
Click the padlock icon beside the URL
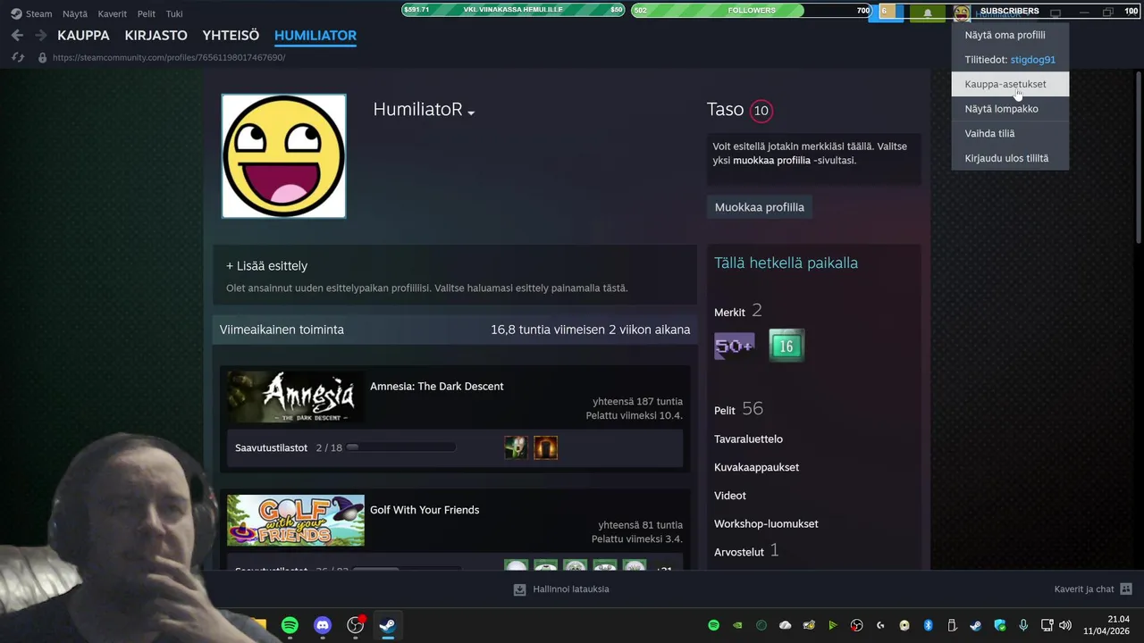[x=42, y=57]
